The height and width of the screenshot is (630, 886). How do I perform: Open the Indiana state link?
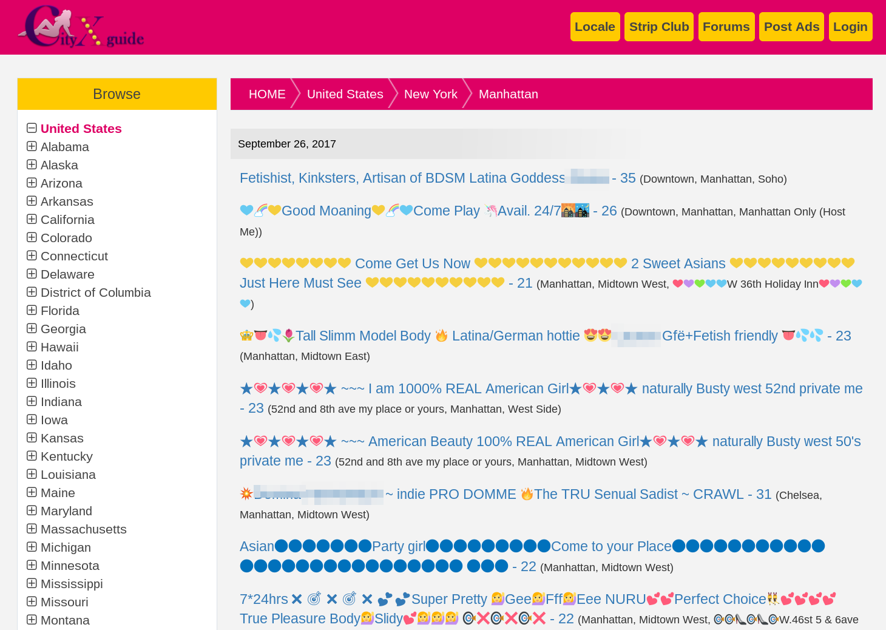click(61, 402)
